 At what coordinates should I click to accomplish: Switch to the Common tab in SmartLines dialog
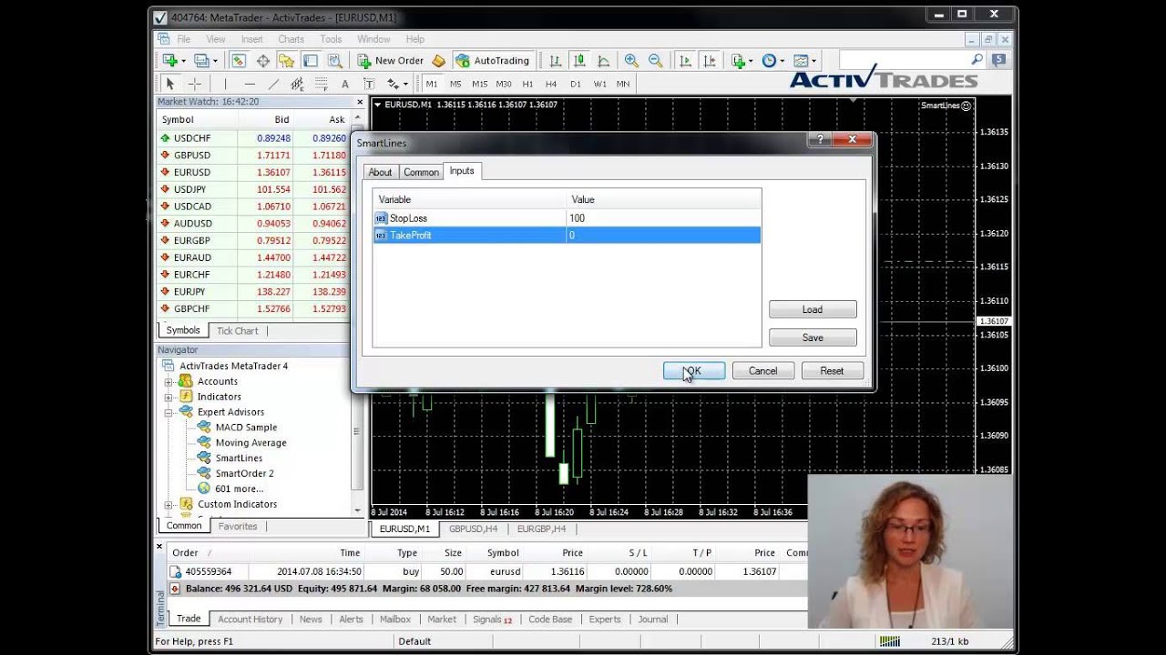pos(421,172)
